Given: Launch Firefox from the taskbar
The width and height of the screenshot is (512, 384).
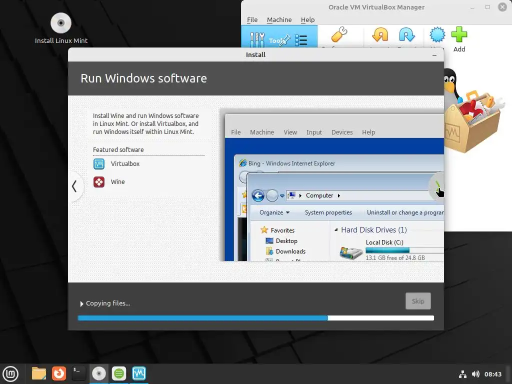Looking at the screenshot, I should (x=59, y=373).
